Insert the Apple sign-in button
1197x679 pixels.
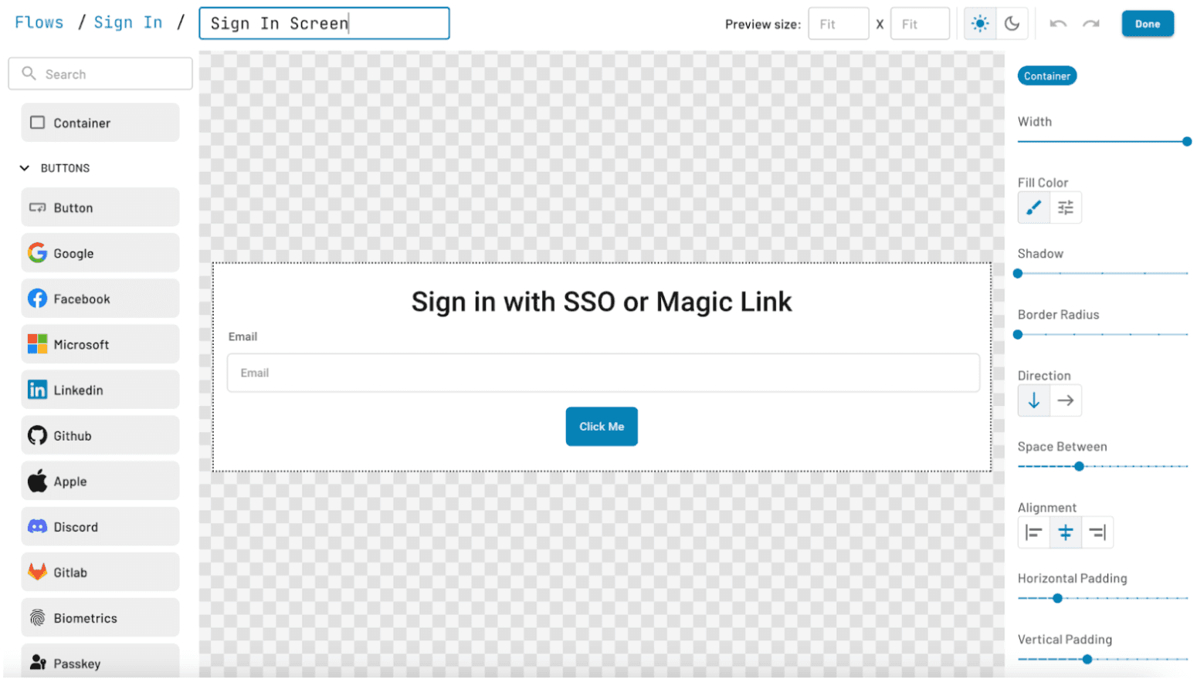coord(100,480)
